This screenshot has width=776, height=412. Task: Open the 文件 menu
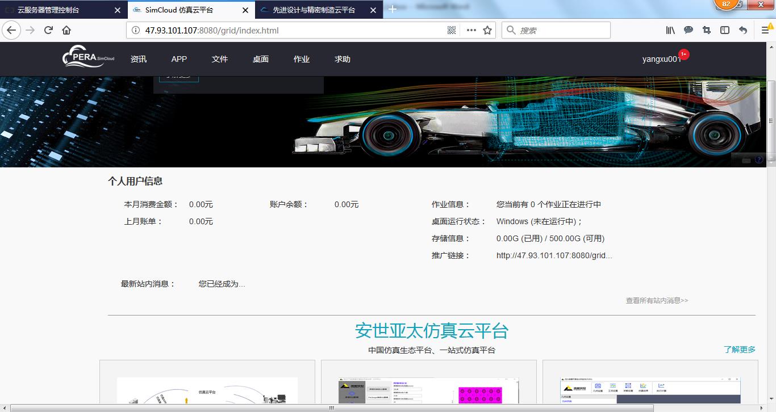(220, 59)
